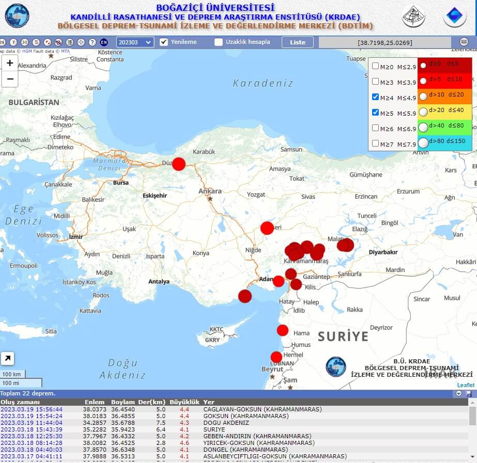Sort table by Büyüklük column header
The image size is (477, 463).
click(184, 402)
